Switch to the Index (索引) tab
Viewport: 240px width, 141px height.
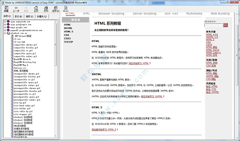(x=18, y=16)
